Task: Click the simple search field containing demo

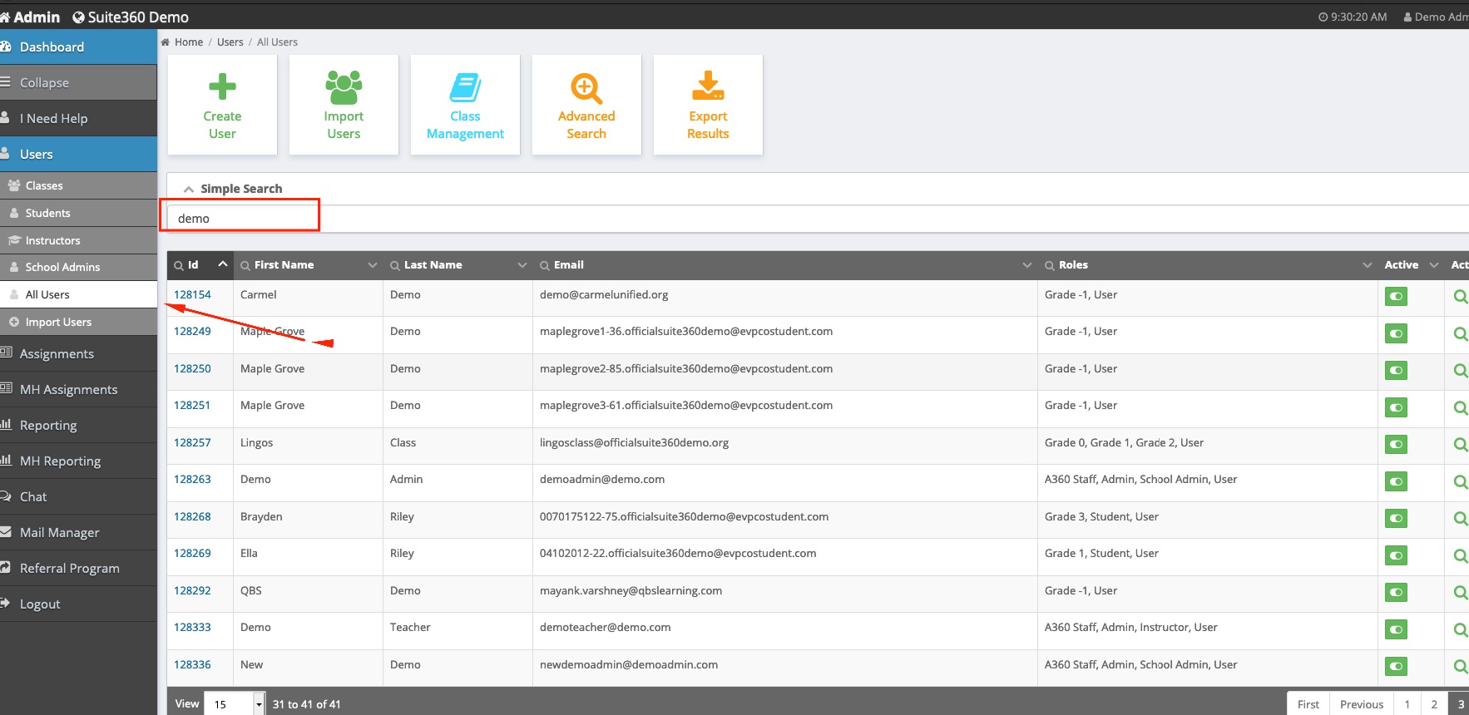Action: point(240,218)
